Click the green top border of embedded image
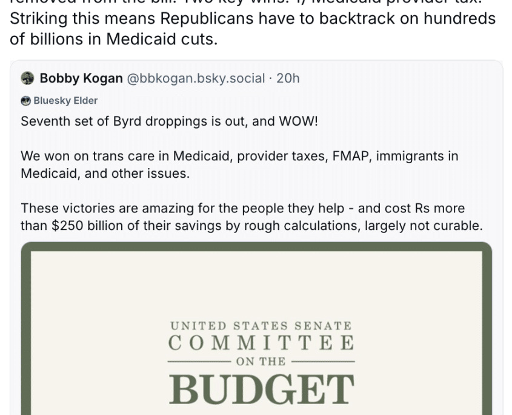The image size is (512, 415). click(256, 247)
